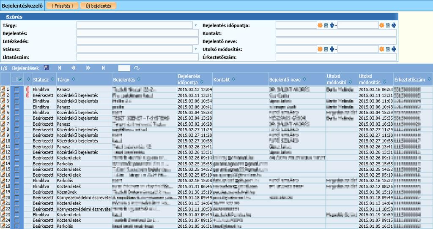Click sun icon of Bejelentés időpontja end date
Viewport: 433px width, 229px height.
382,25
